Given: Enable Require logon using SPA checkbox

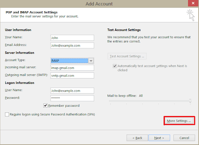Looking at the screenshot, I should [7, 114].
